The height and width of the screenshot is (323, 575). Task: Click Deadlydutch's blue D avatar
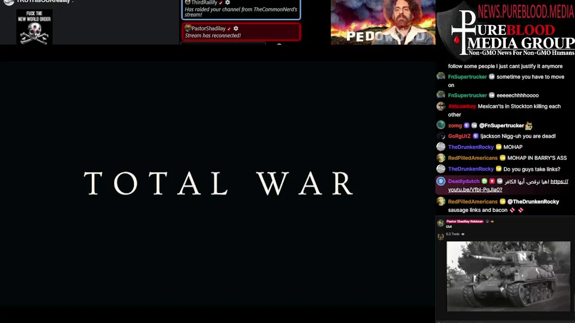pos(441,181)
